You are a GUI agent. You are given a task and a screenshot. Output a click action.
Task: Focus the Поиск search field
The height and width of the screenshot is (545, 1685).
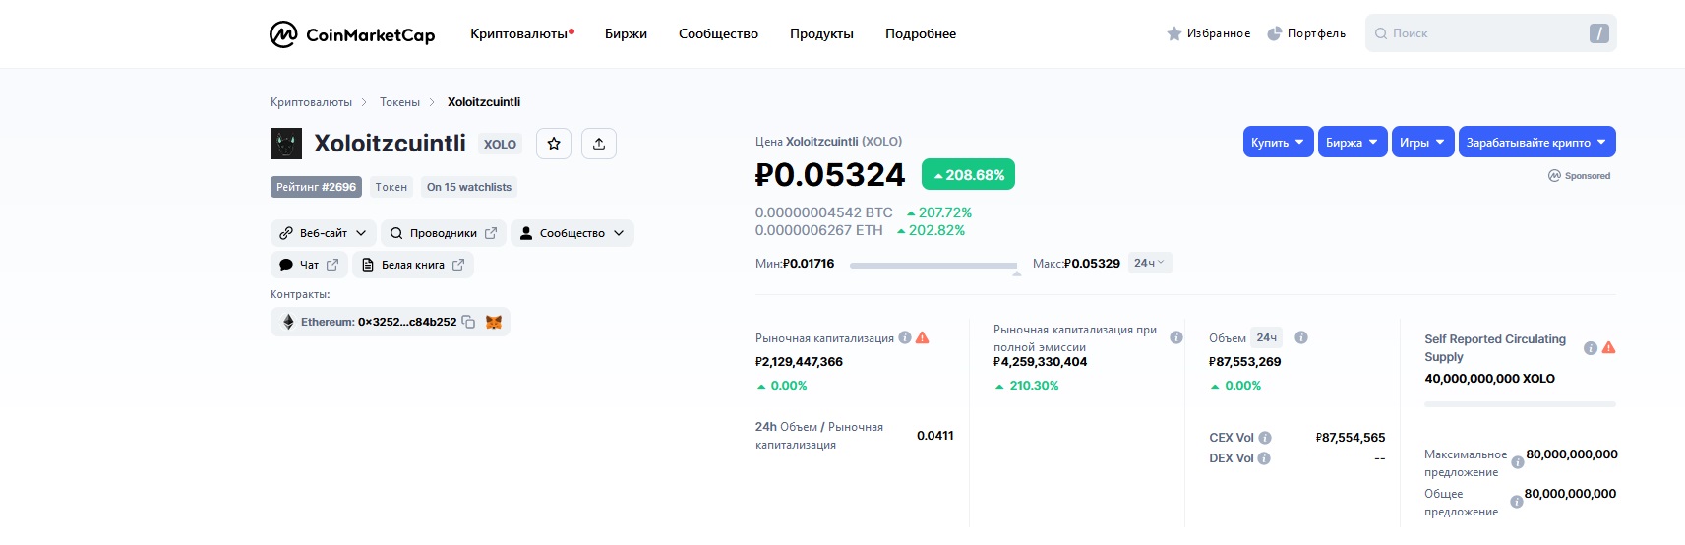point(1490,33)
